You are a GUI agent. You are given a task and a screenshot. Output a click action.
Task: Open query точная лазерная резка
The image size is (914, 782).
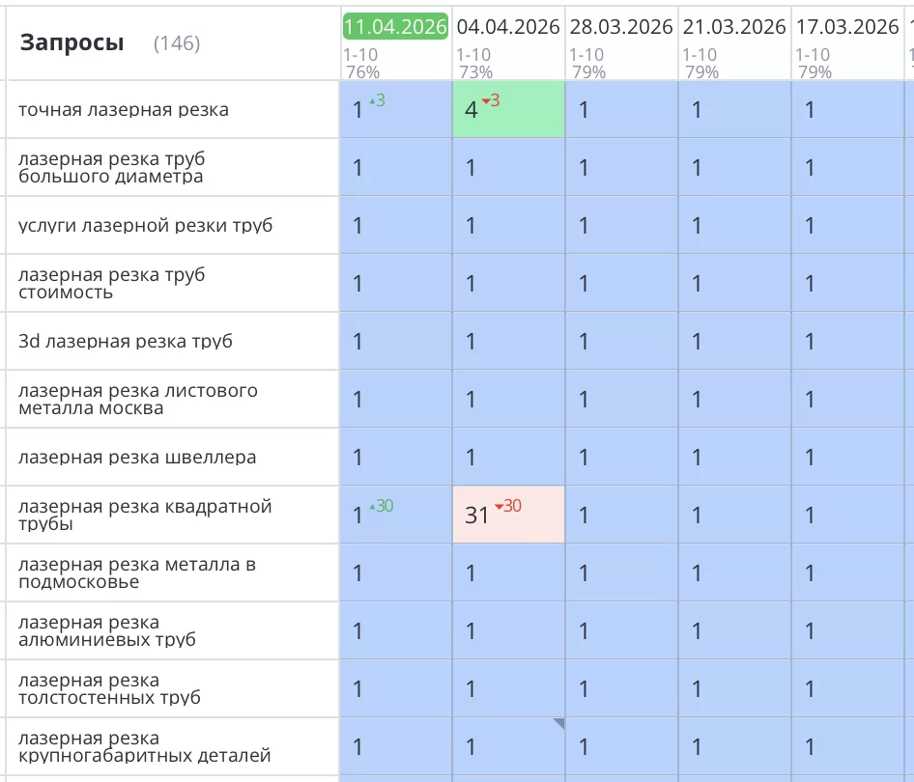click(x=124, y=110)
